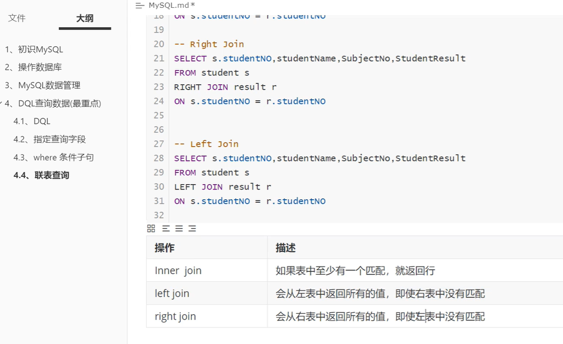Align table column left
Screen dimensions: 563x344
[166, 229]
